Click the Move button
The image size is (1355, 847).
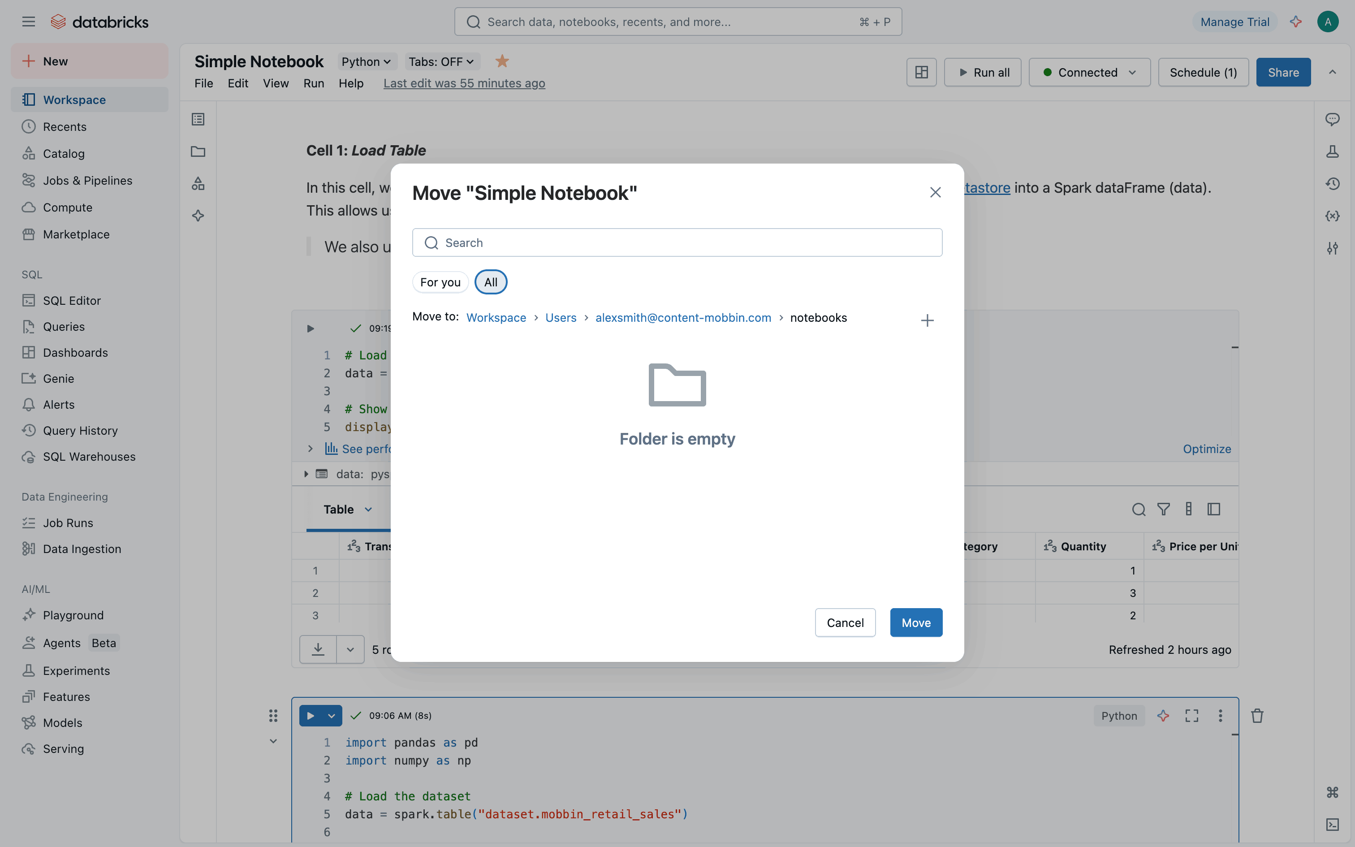tap(916, 622)
